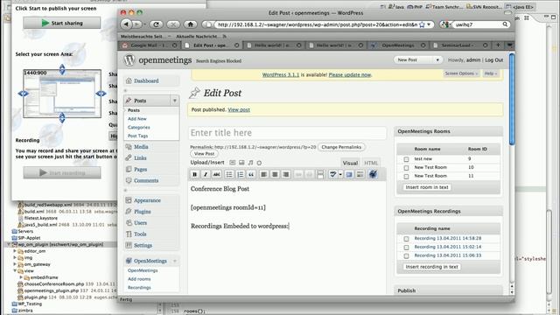
Task: Expand editor_om folder in Eclipse tree
Action: [15, 251]
